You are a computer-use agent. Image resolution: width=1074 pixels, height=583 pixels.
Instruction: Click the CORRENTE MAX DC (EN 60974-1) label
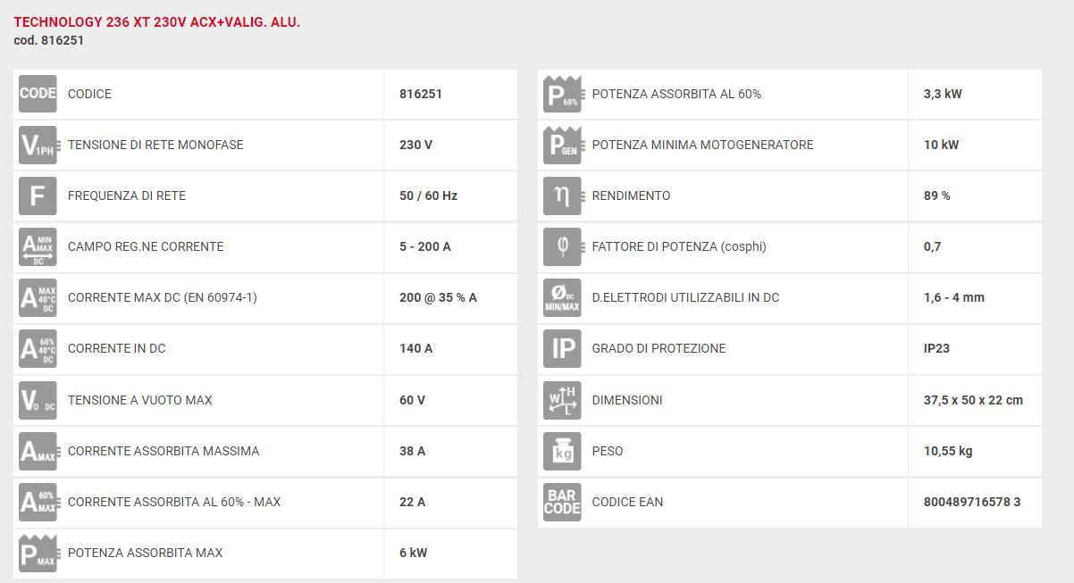click(163, 297)
